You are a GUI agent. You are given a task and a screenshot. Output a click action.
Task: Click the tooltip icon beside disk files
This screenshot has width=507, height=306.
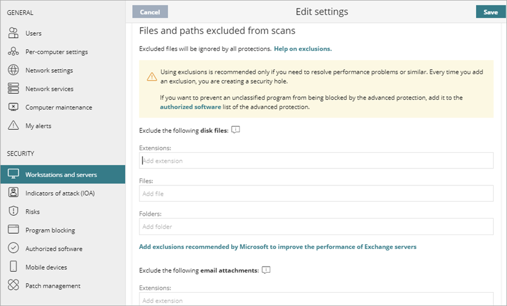coord(236,130)
